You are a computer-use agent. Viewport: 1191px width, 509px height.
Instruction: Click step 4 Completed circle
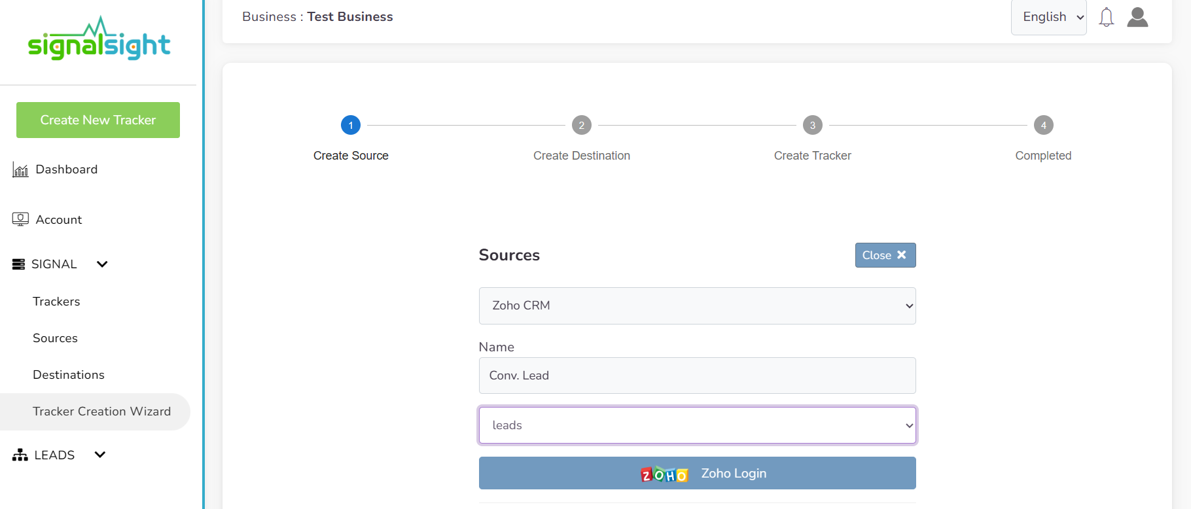coord(1044,125)
